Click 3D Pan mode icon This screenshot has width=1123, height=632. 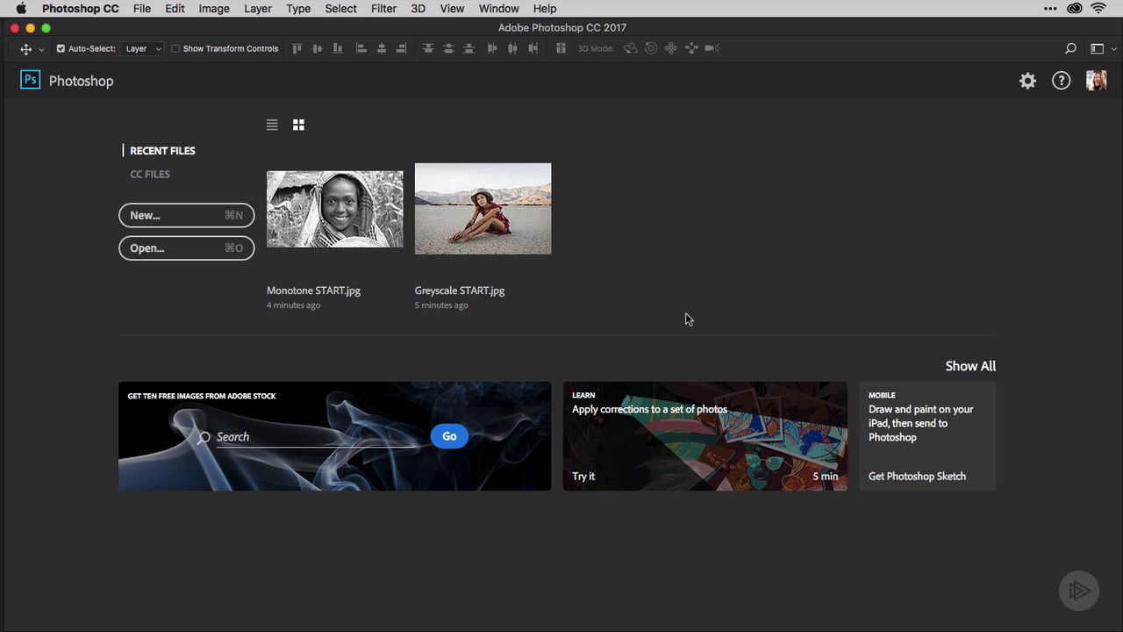point(671,48)
